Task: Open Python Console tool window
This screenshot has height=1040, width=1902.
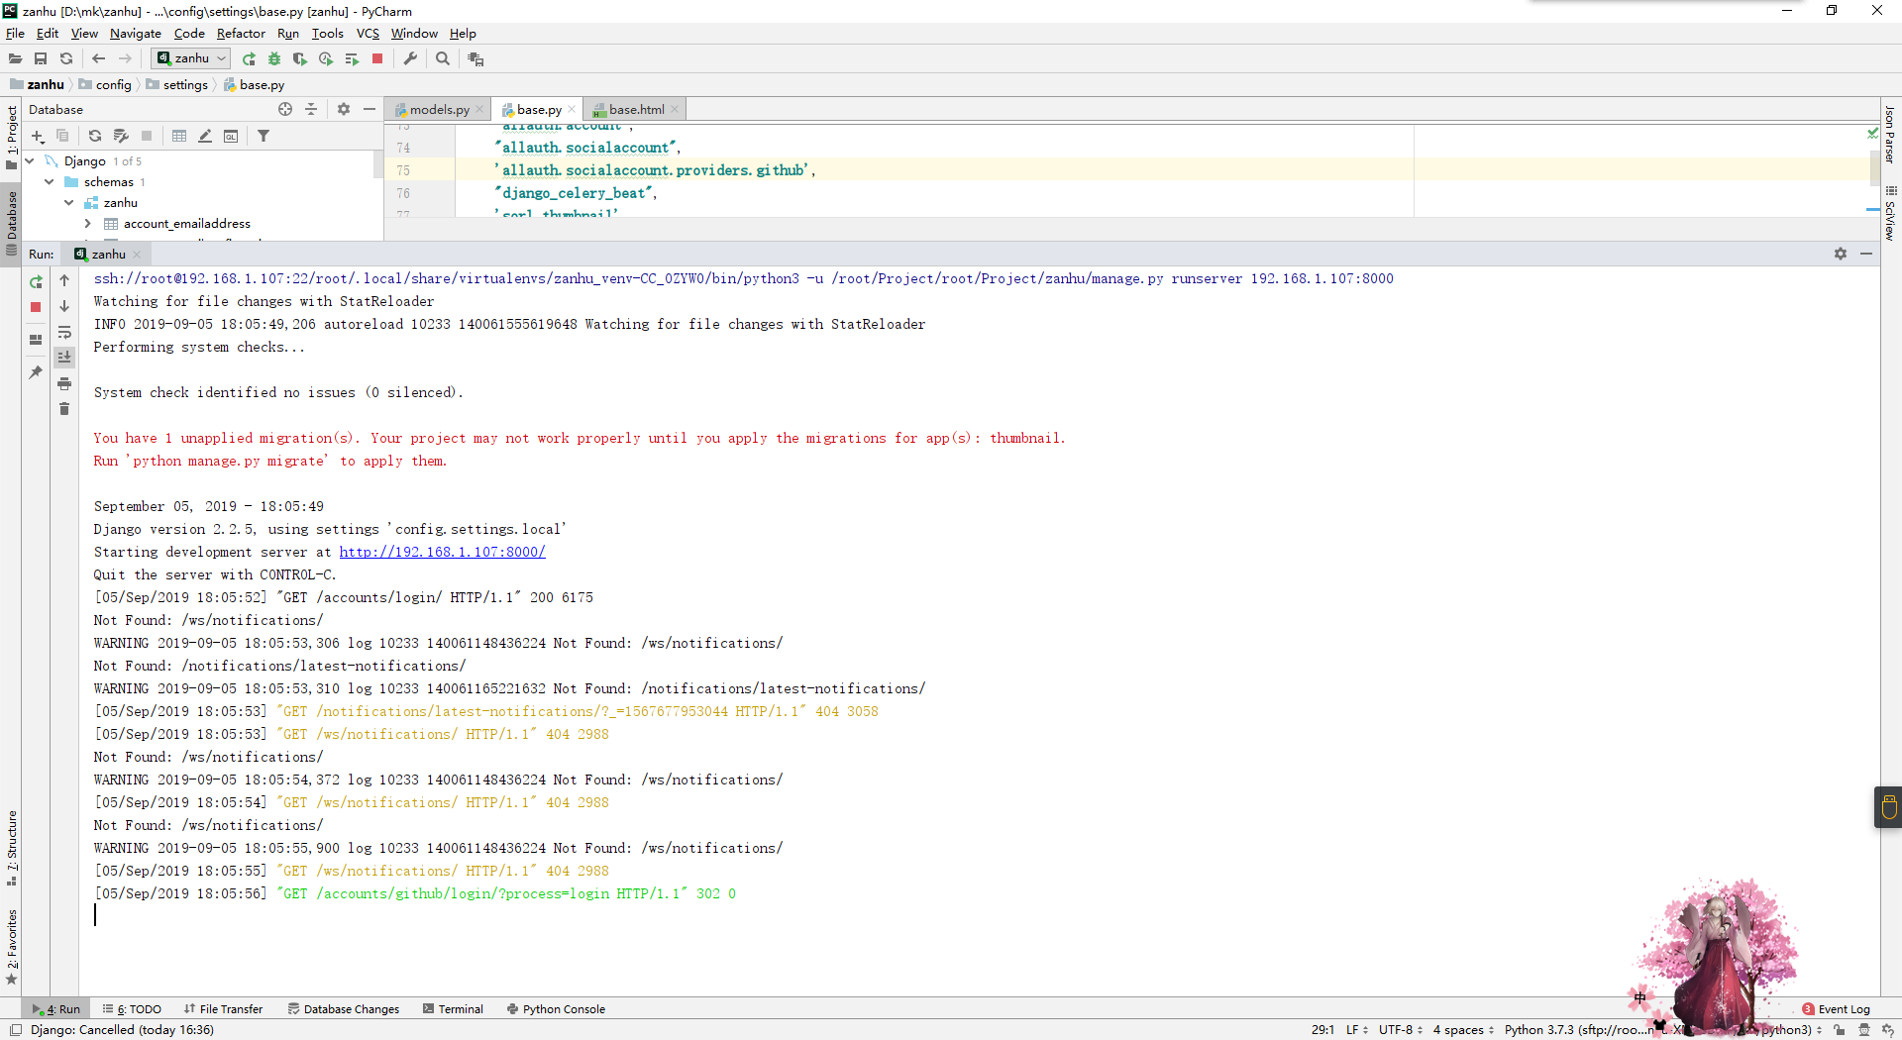Action: tap(556, 1009)
